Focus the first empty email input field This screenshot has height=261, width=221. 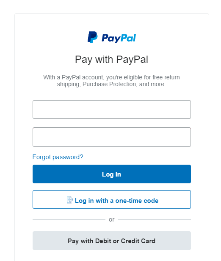click(112, 109)
